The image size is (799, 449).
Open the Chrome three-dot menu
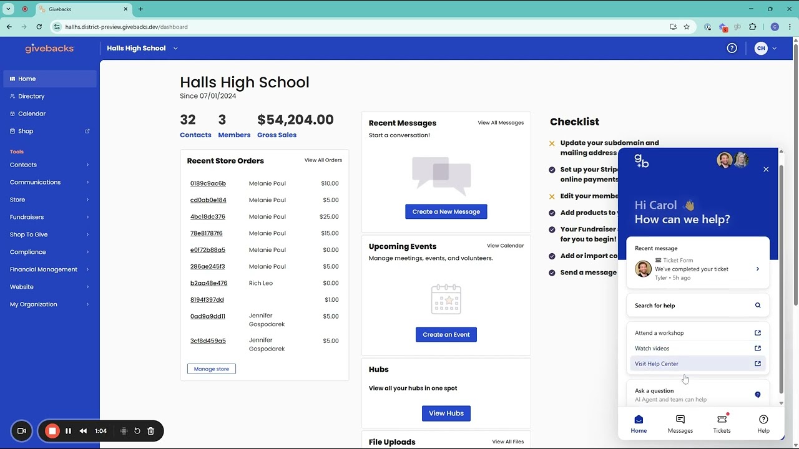[x=790, y=27]
